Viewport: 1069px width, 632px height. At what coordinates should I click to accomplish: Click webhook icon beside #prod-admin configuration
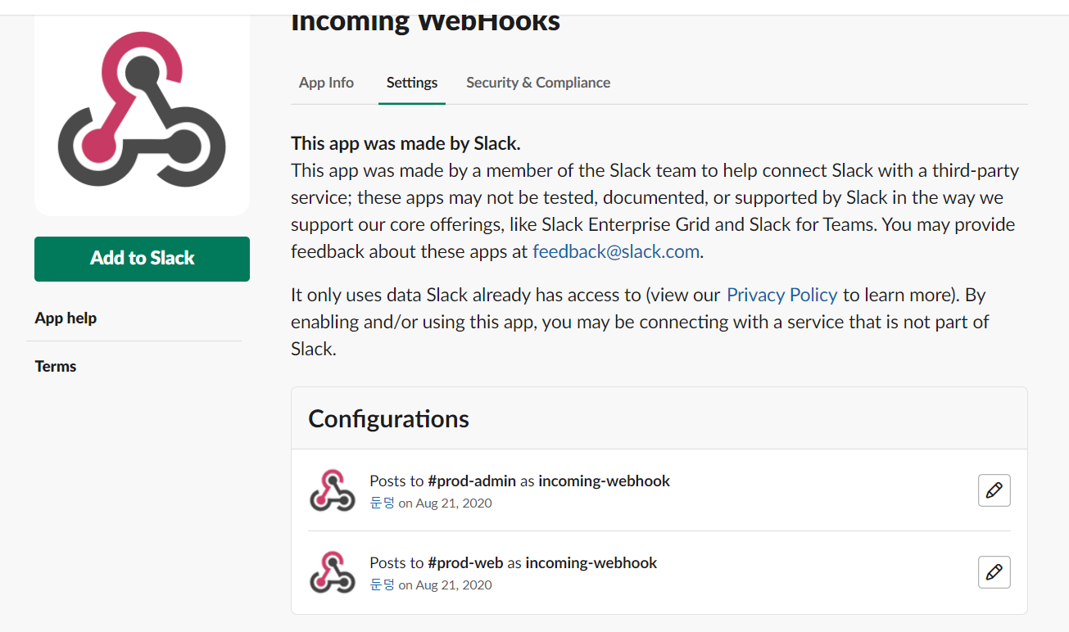coord(332,490)
